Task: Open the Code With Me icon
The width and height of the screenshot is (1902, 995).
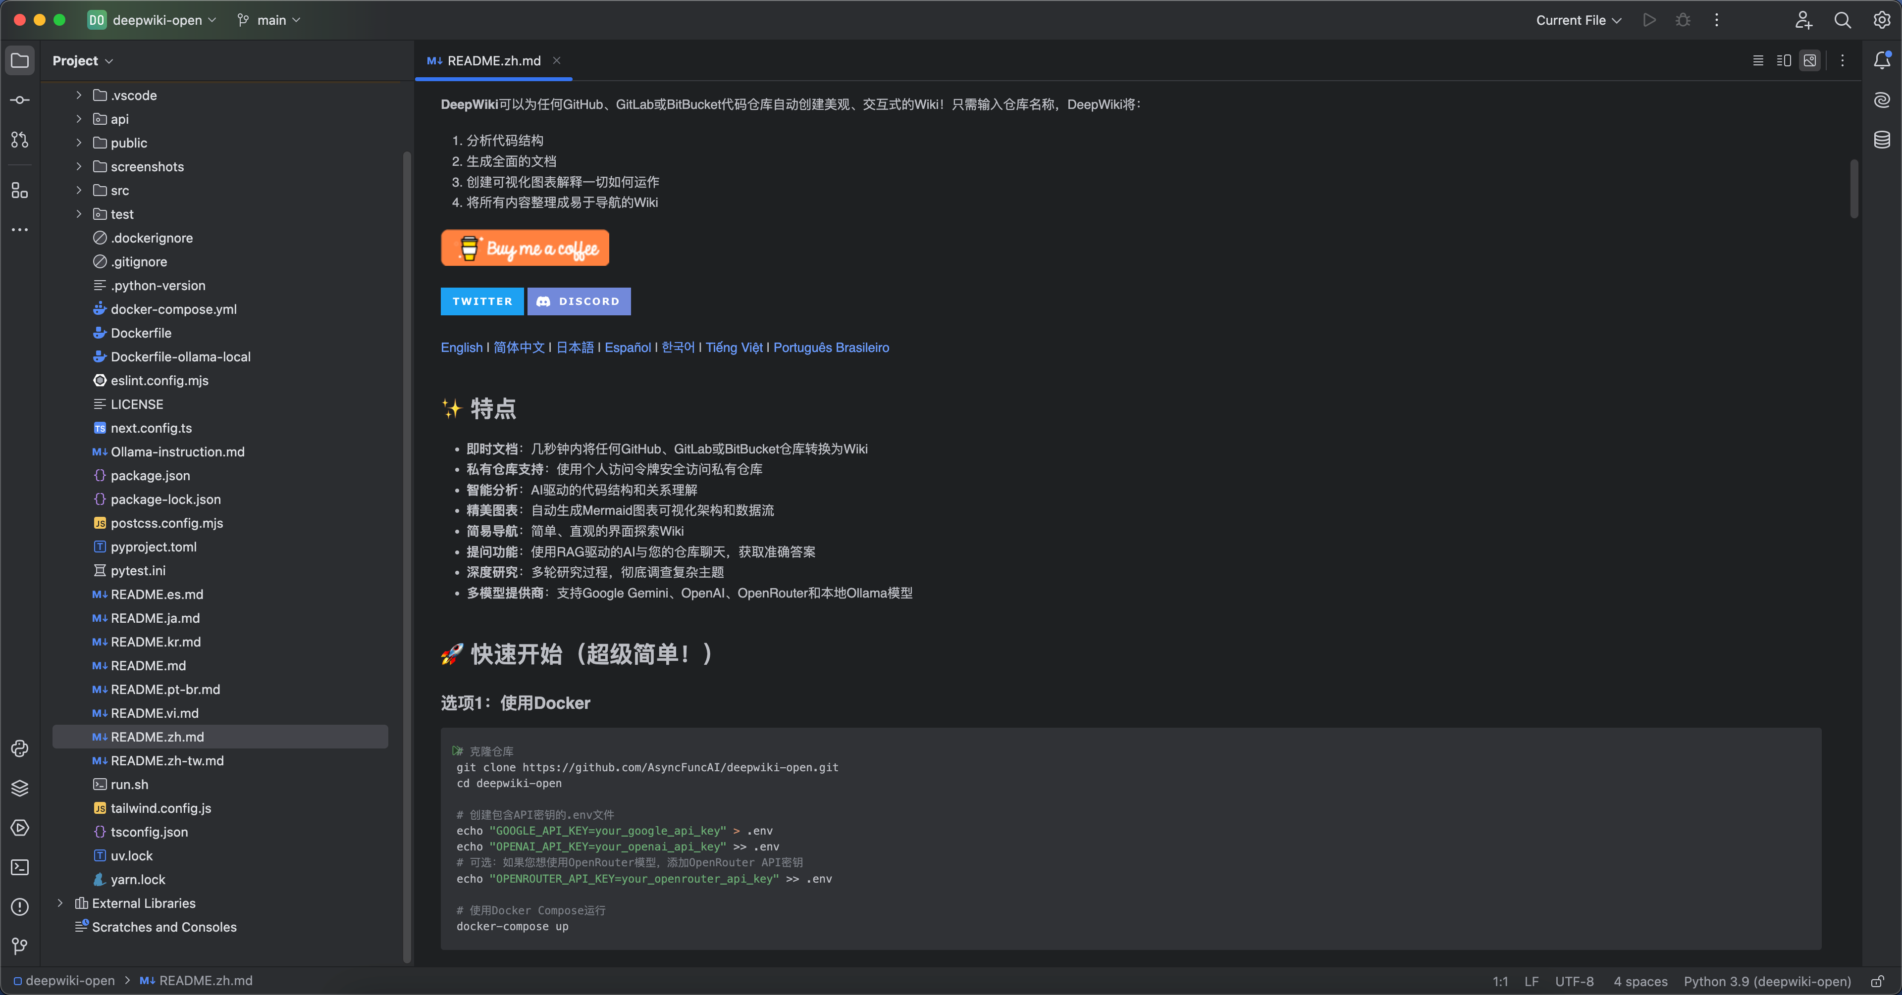Action: [1803, 20]
